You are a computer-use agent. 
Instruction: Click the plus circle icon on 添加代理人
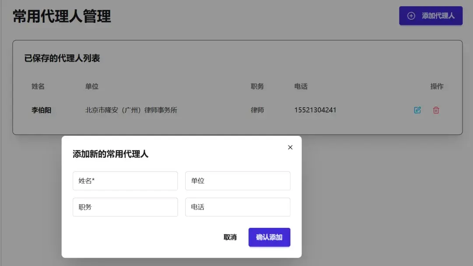(411, 16)
